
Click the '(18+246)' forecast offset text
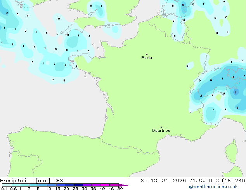(x=234, y=181)
